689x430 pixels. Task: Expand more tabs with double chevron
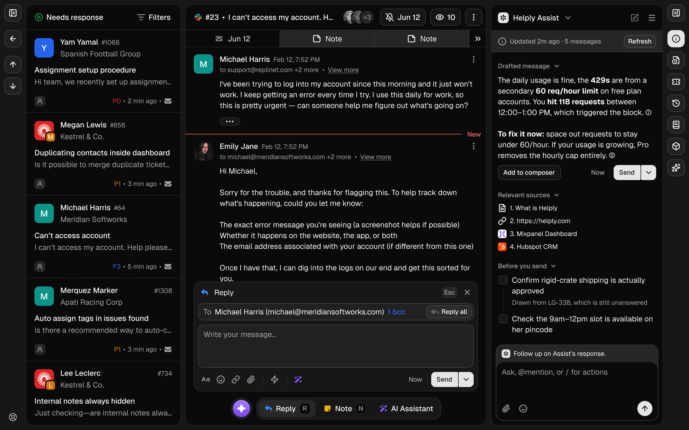pos(478,39)
